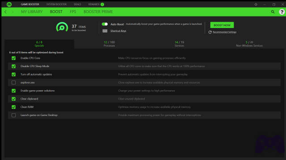
Task: Click the 'Make CPU resources focus' description
Action: click(152, 58)
